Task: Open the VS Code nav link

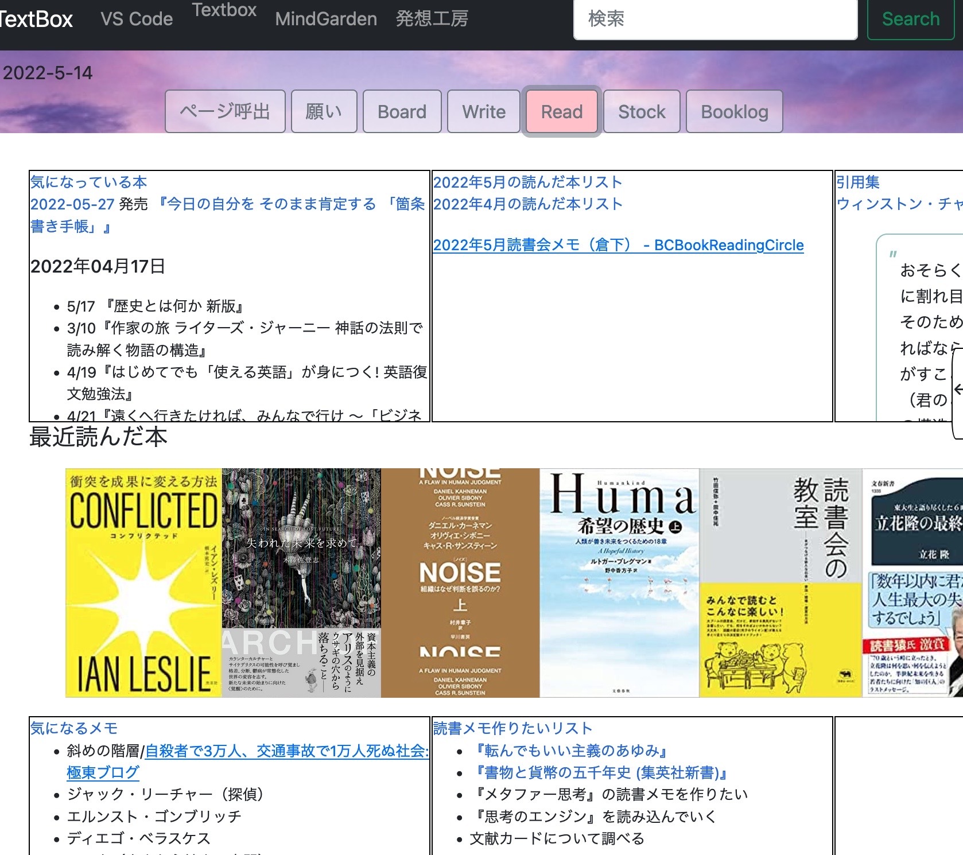Action: tap(137, 19)
